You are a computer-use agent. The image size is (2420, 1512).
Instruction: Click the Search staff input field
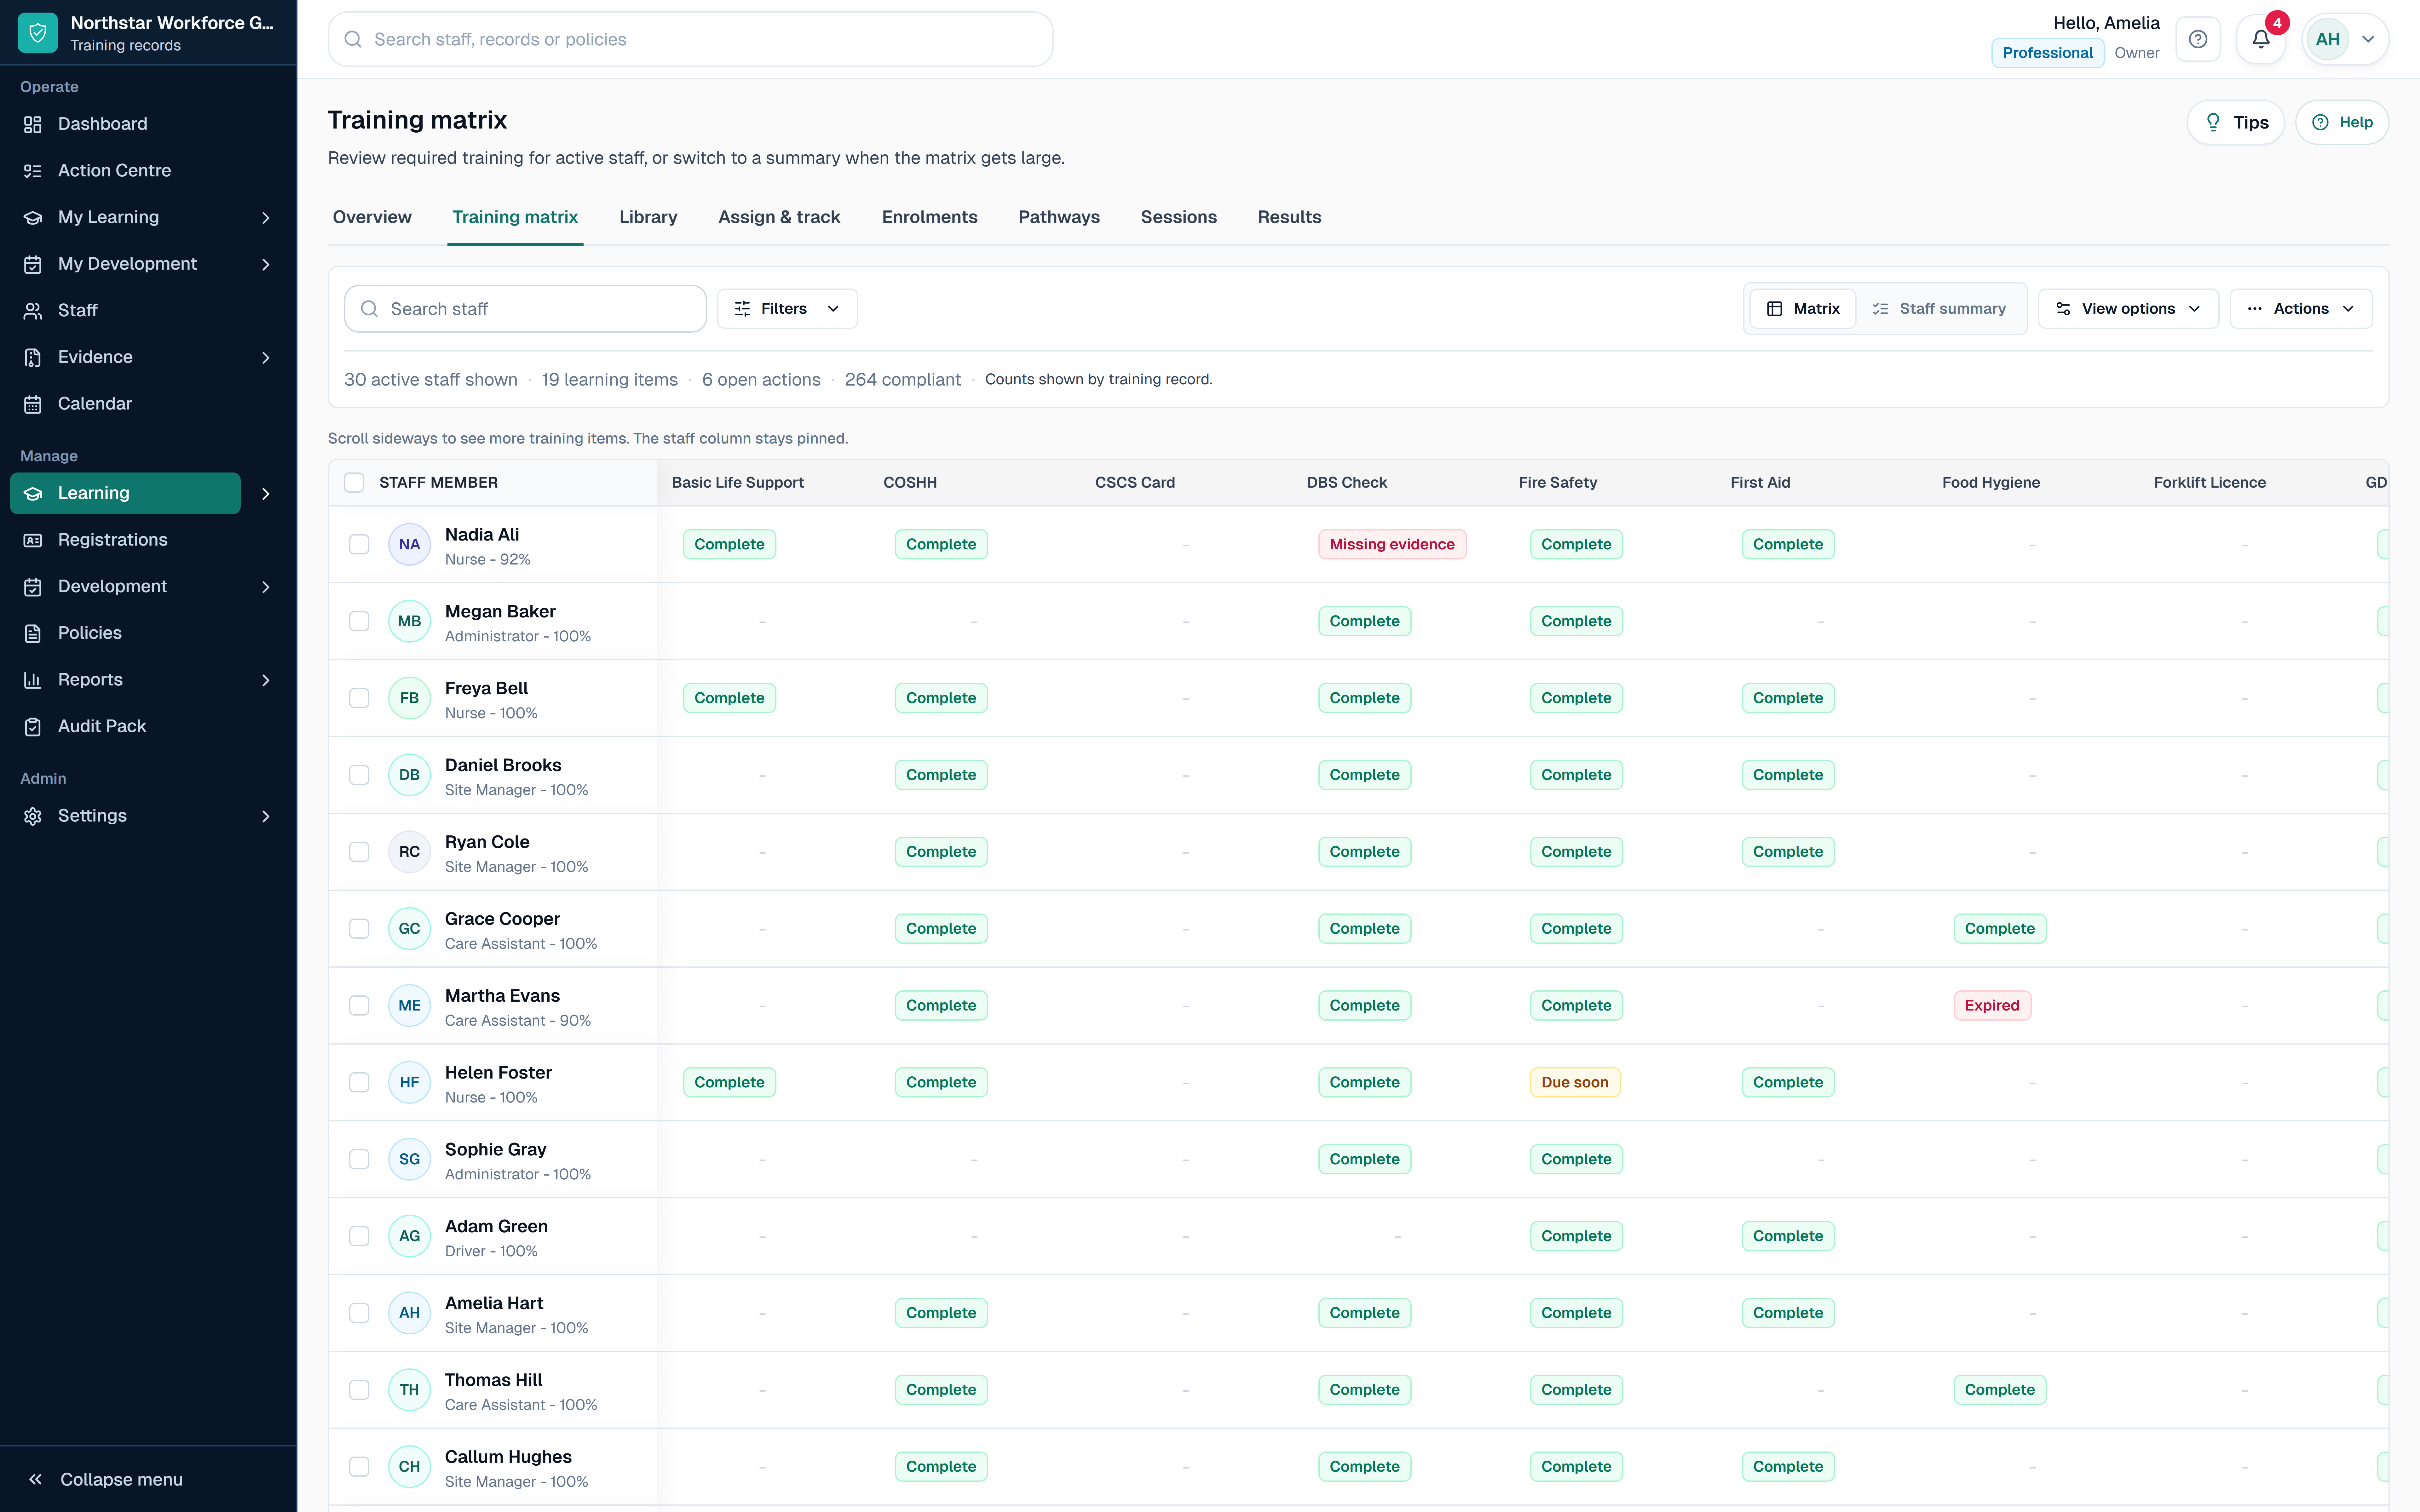[525, 309]
